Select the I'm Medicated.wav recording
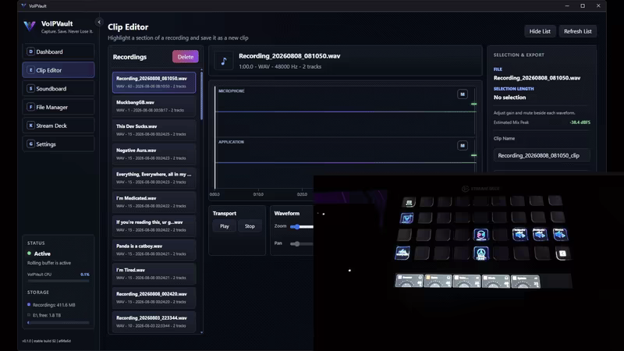The height and width of the screenshot is (351, 624). [x=154, y=202]
